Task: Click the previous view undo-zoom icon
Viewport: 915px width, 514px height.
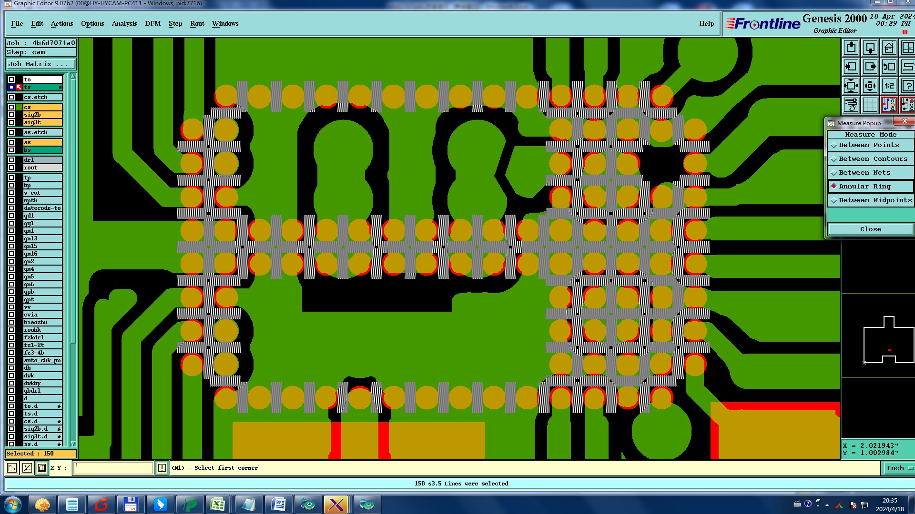Action: [x=889, y=67]
